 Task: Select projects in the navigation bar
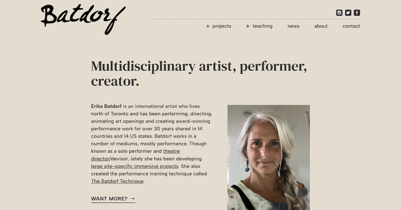(x=222, y=26)
